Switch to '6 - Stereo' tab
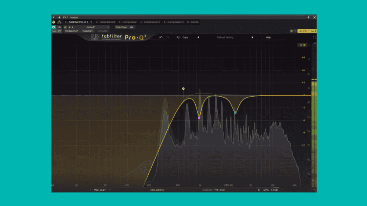 193,22
